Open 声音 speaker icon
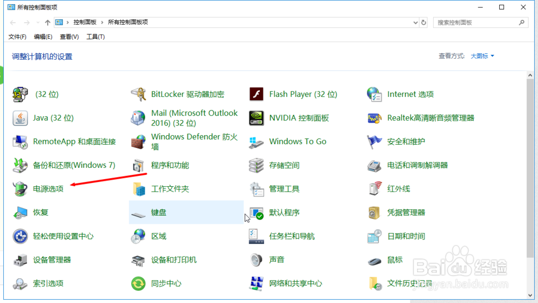The width and height of the screenshot is (538, 303). point(256,260)
